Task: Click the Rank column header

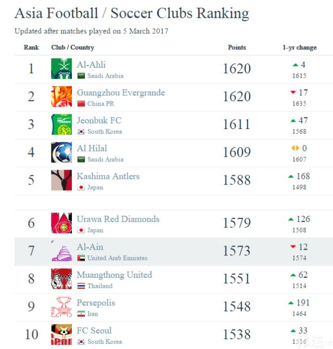Action: (x=31, y=47)
